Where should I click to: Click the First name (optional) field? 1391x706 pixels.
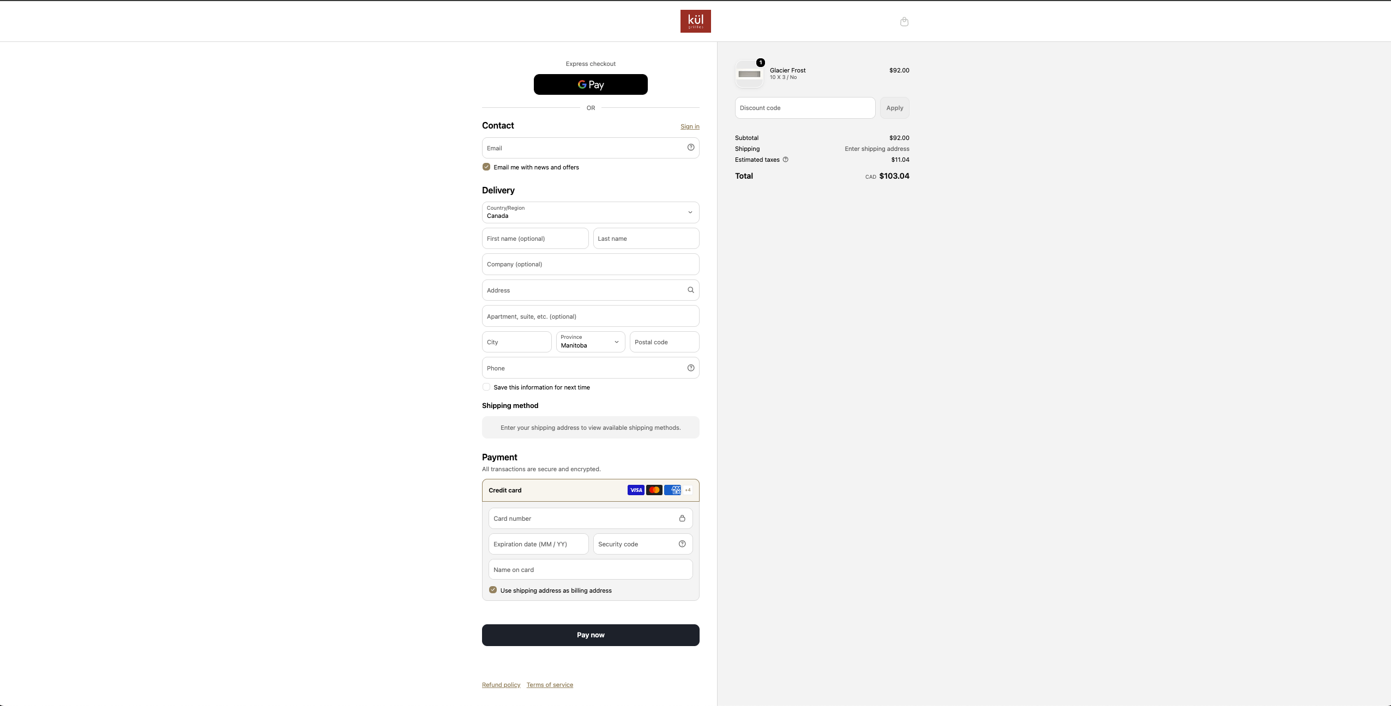[535, 239]
